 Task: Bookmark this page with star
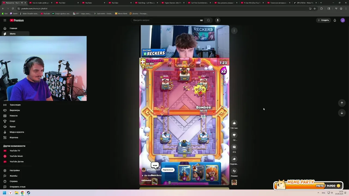click(x=315, y=8)
